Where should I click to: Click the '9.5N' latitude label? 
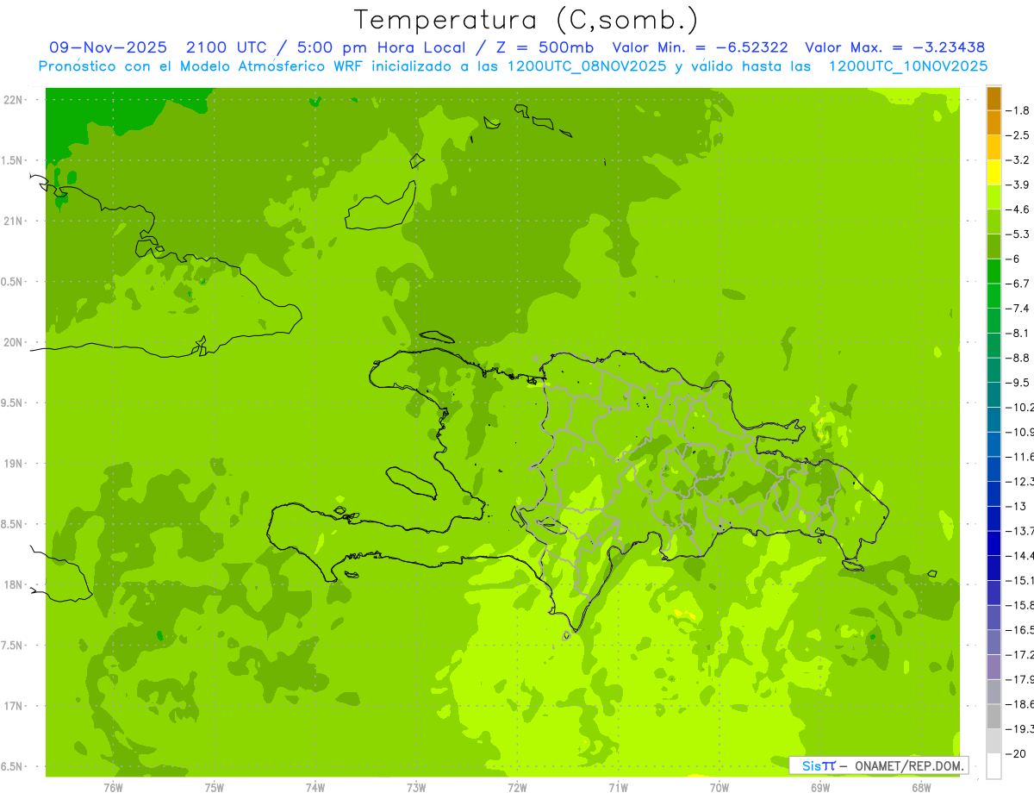tap(12, 403)
